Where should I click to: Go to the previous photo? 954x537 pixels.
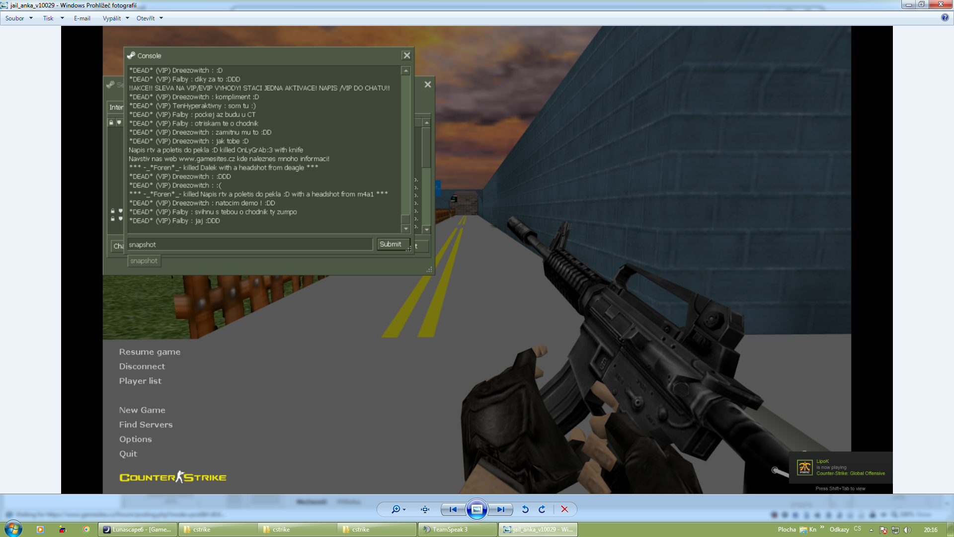pyautogui.click(x=453, y=509)
